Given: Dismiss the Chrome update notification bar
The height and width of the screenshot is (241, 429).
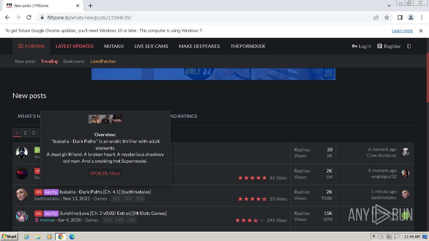Looking at the screenshot, I should [x=421, y=30].
